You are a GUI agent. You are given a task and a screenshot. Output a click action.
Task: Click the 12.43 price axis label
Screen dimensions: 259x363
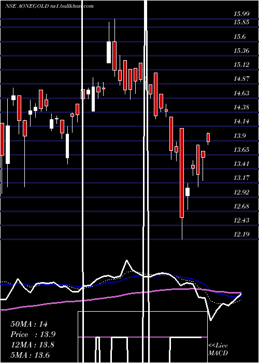point(241,220)
